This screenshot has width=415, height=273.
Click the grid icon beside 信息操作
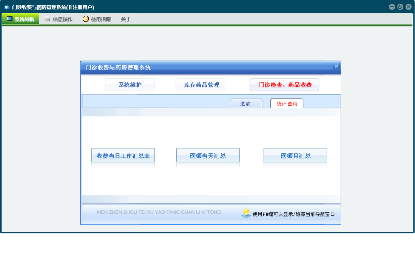[x=48, y=19]
